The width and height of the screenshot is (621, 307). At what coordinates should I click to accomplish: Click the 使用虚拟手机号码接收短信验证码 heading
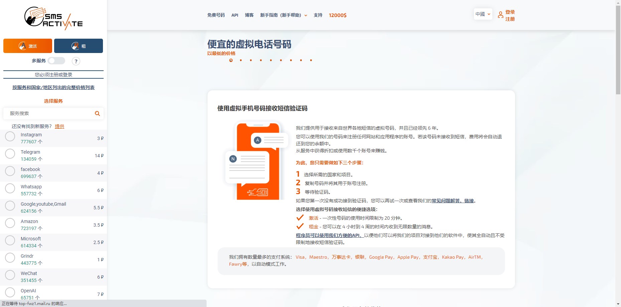[262, 108]
